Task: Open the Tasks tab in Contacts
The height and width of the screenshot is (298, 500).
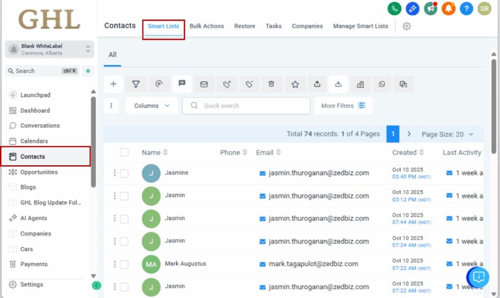Action: click(273, 26)
